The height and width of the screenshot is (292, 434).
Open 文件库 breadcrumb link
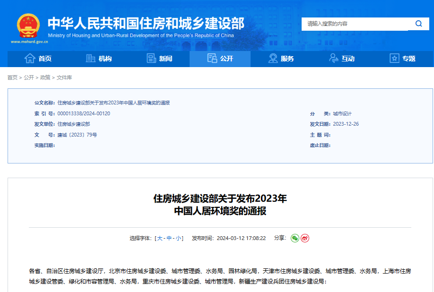coord(64,77)
